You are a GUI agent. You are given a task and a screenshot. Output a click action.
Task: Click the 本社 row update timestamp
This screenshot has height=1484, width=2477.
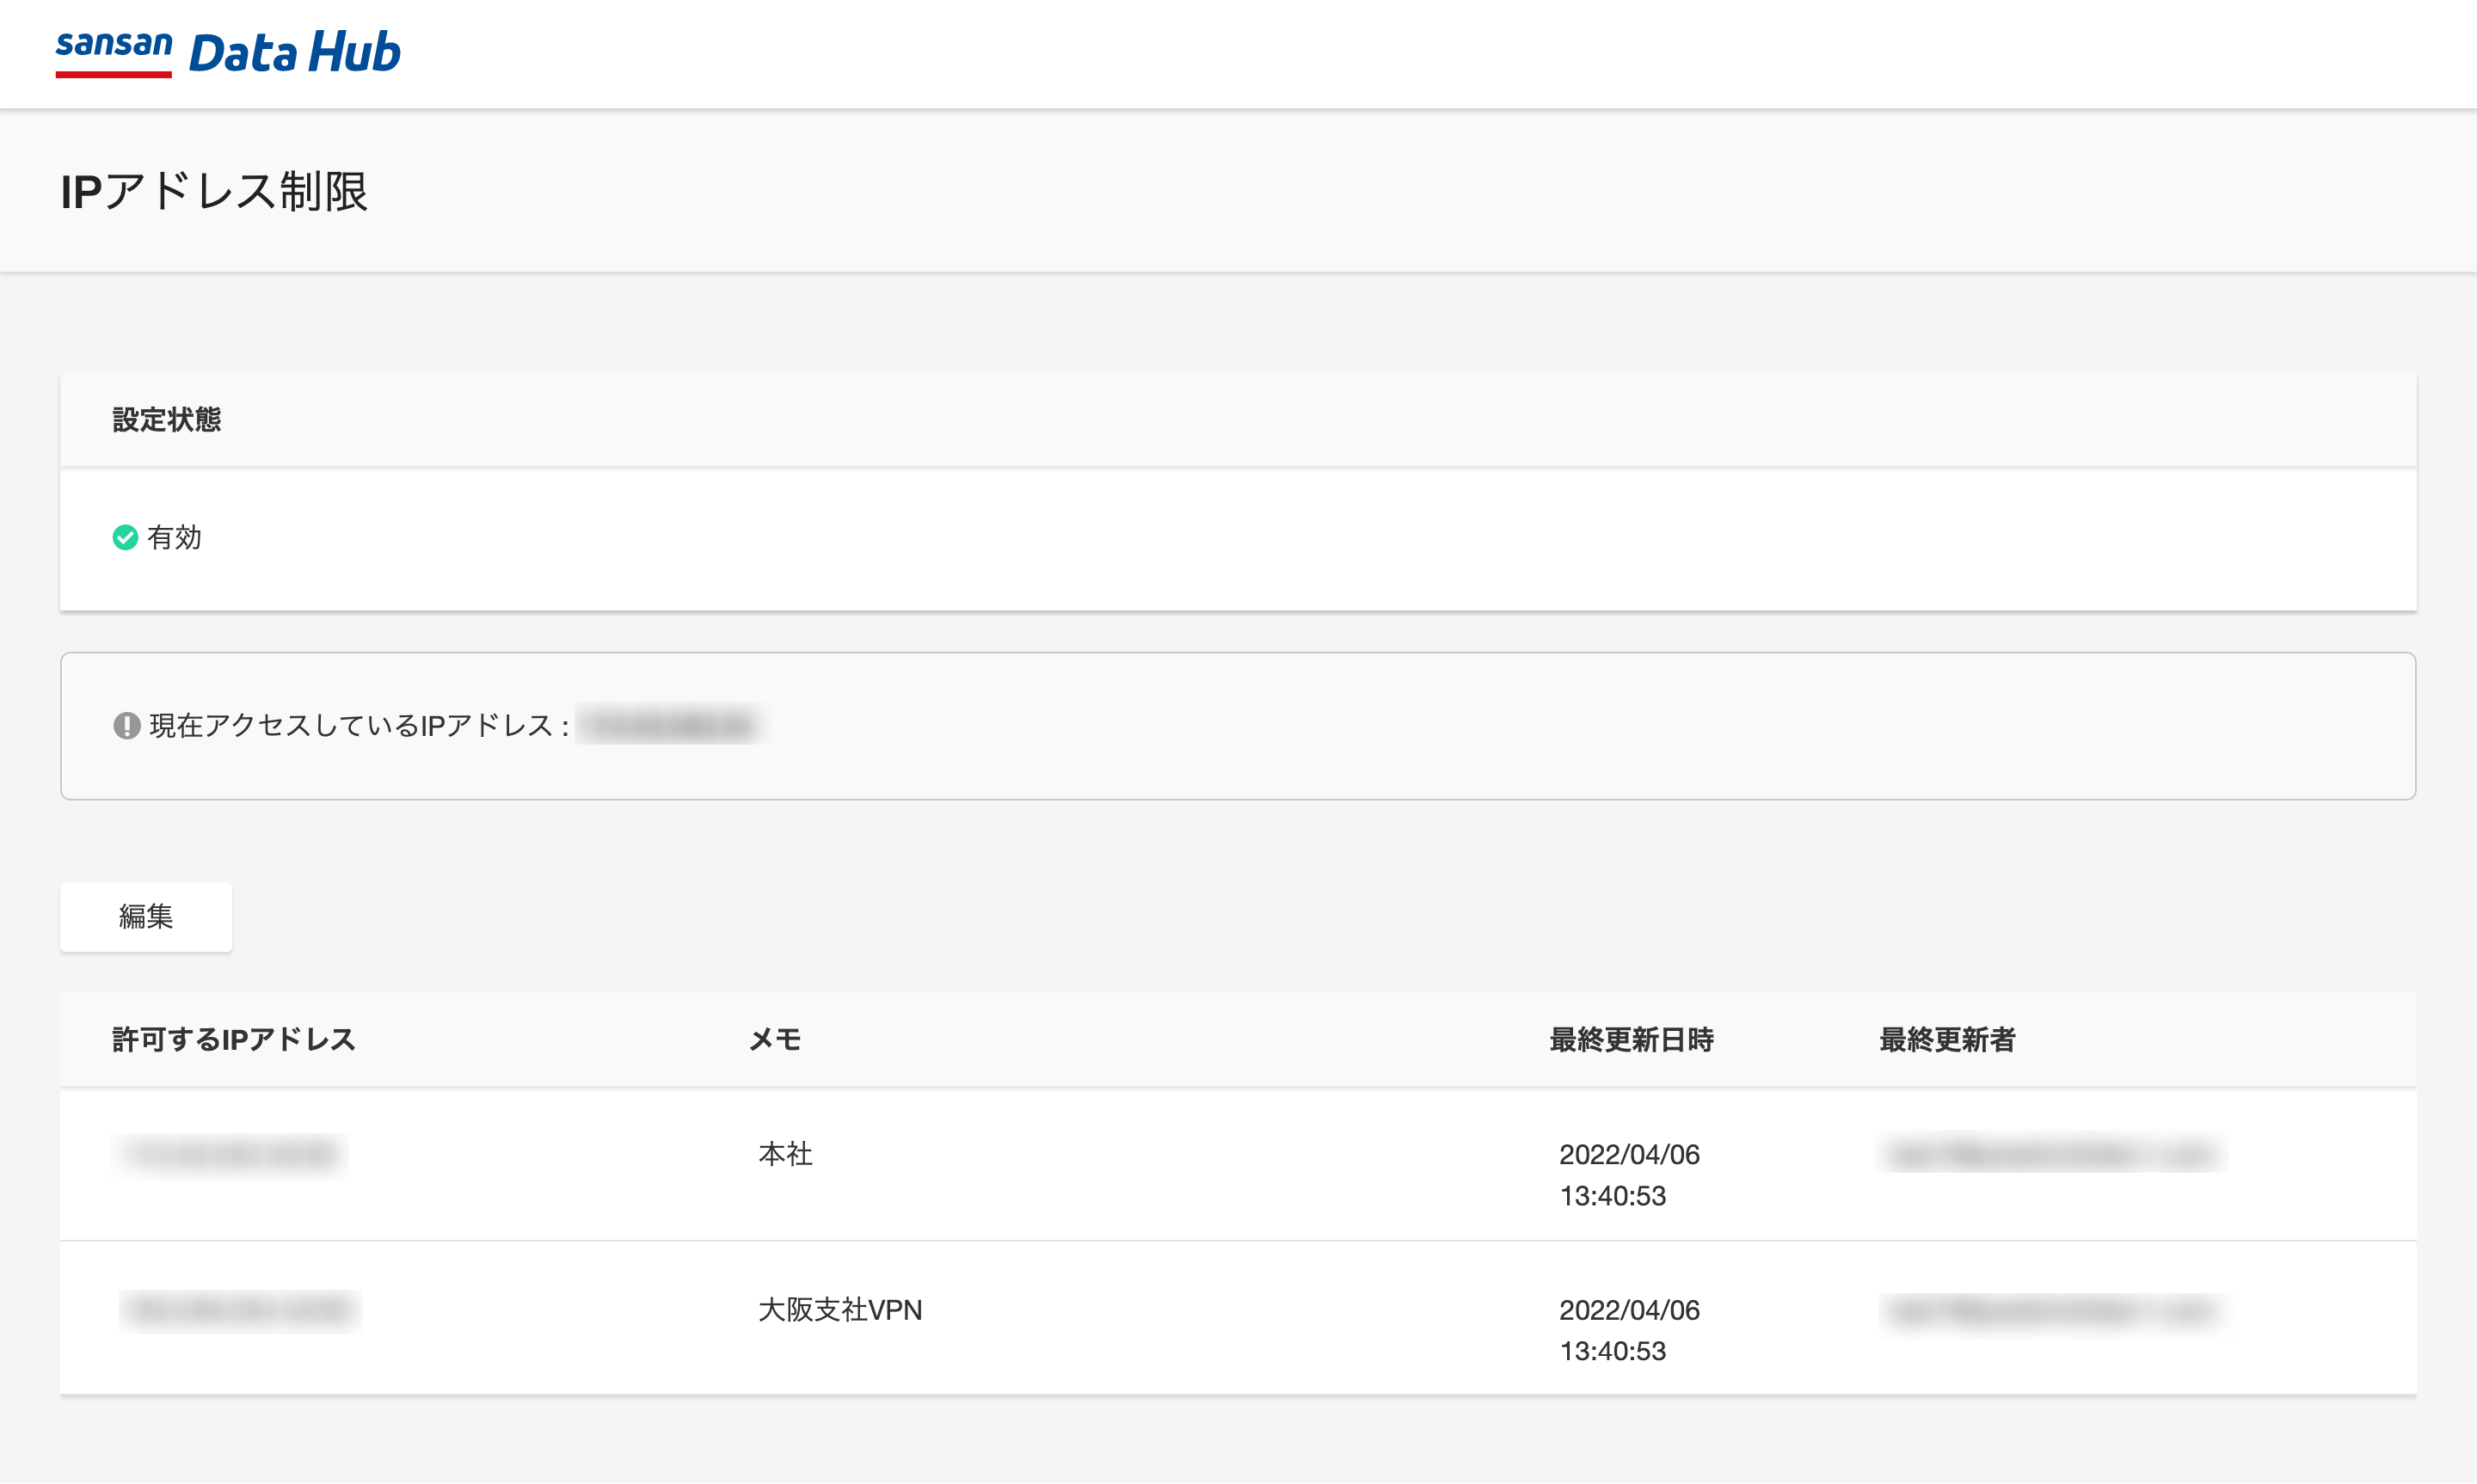(1628, 1175)
